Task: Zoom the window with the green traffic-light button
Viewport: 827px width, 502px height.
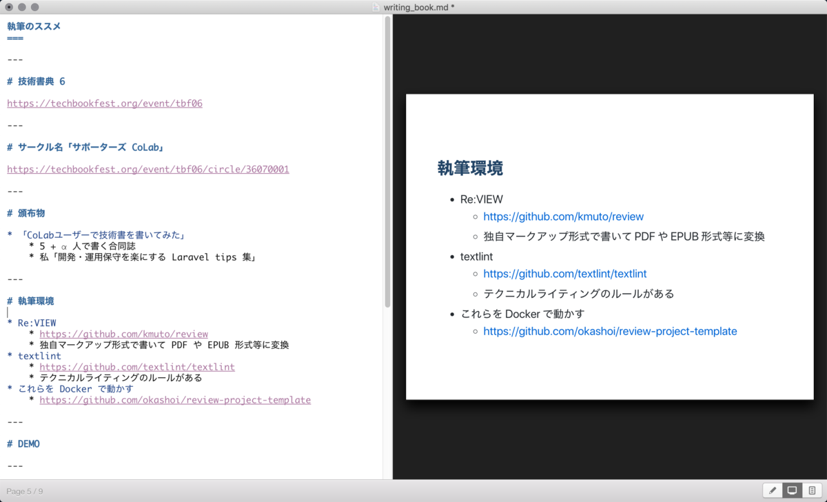Action: (x=34, y=7)
